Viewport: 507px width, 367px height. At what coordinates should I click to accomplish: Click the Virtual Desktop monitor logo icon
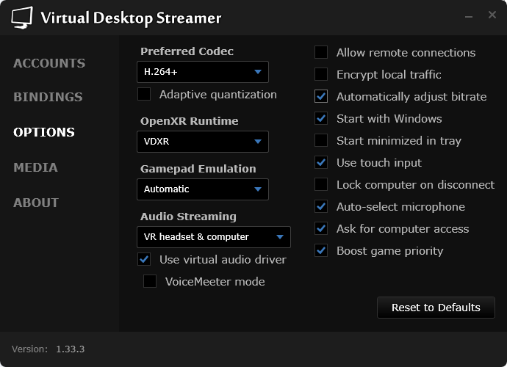tap(21, 18)
